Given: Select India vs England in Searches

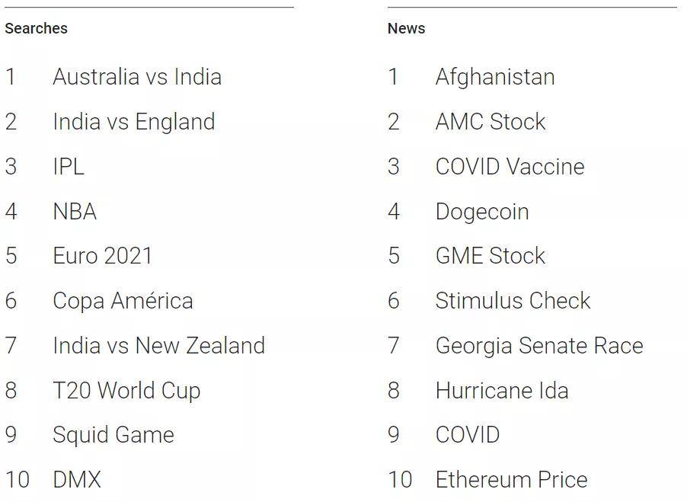Looking at the screenshot, I should 134,122.
